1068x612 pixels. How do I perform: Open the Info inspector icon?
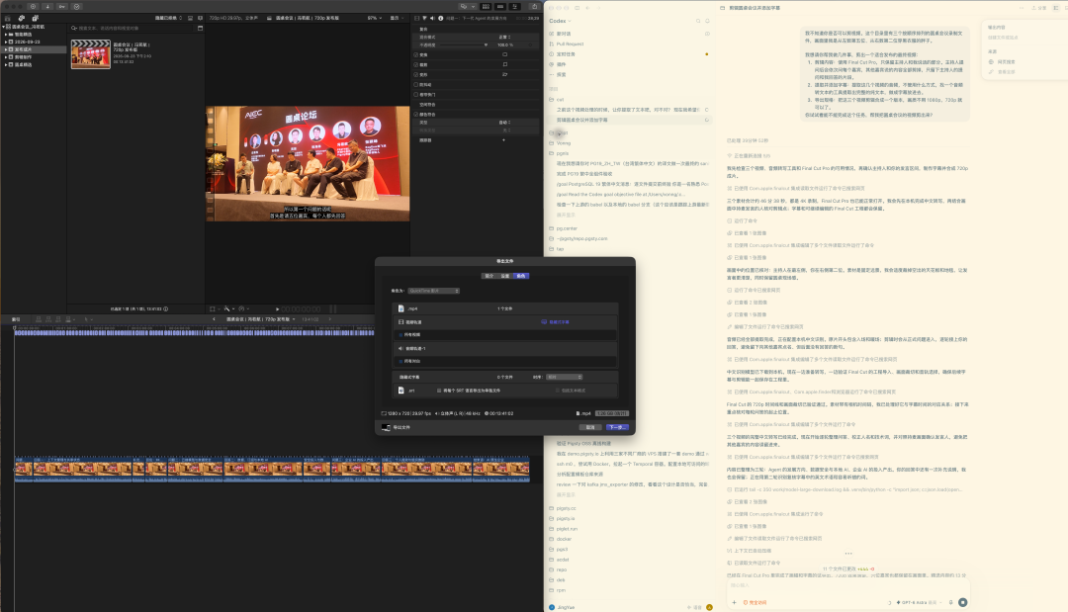coord(440,19)
